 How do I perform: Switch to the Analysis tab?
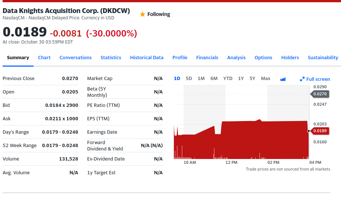pos(236,58)
